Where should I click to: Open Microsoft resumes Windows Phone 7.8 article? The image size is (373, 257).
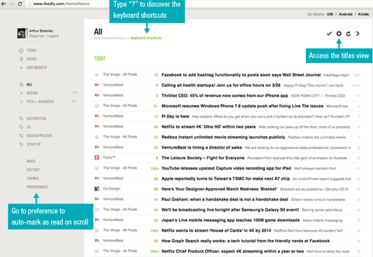(242, 106)
